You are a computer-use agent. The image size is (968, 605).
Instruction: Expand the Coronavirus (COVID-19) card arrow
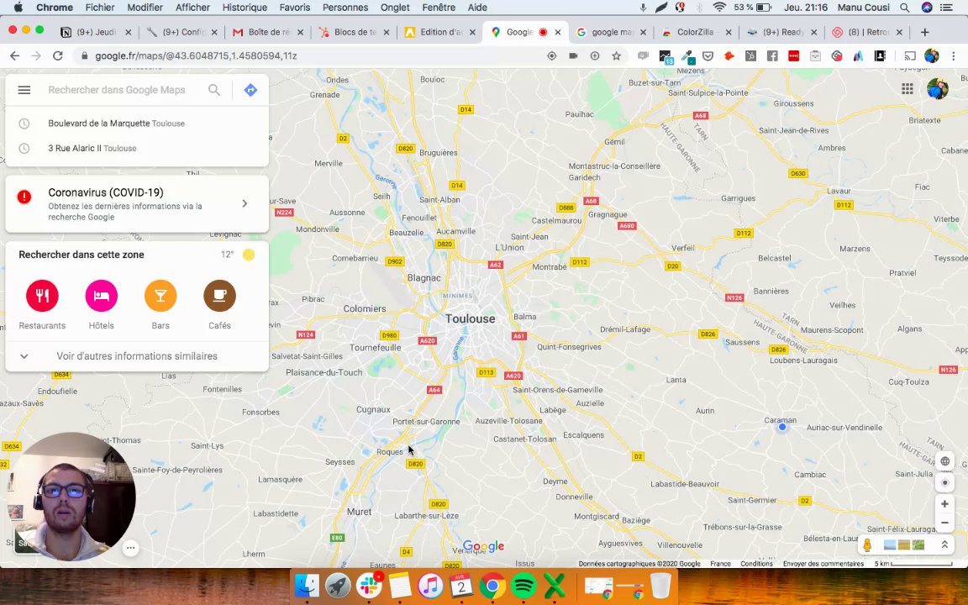pyautogui.click(x=245, y=203)
